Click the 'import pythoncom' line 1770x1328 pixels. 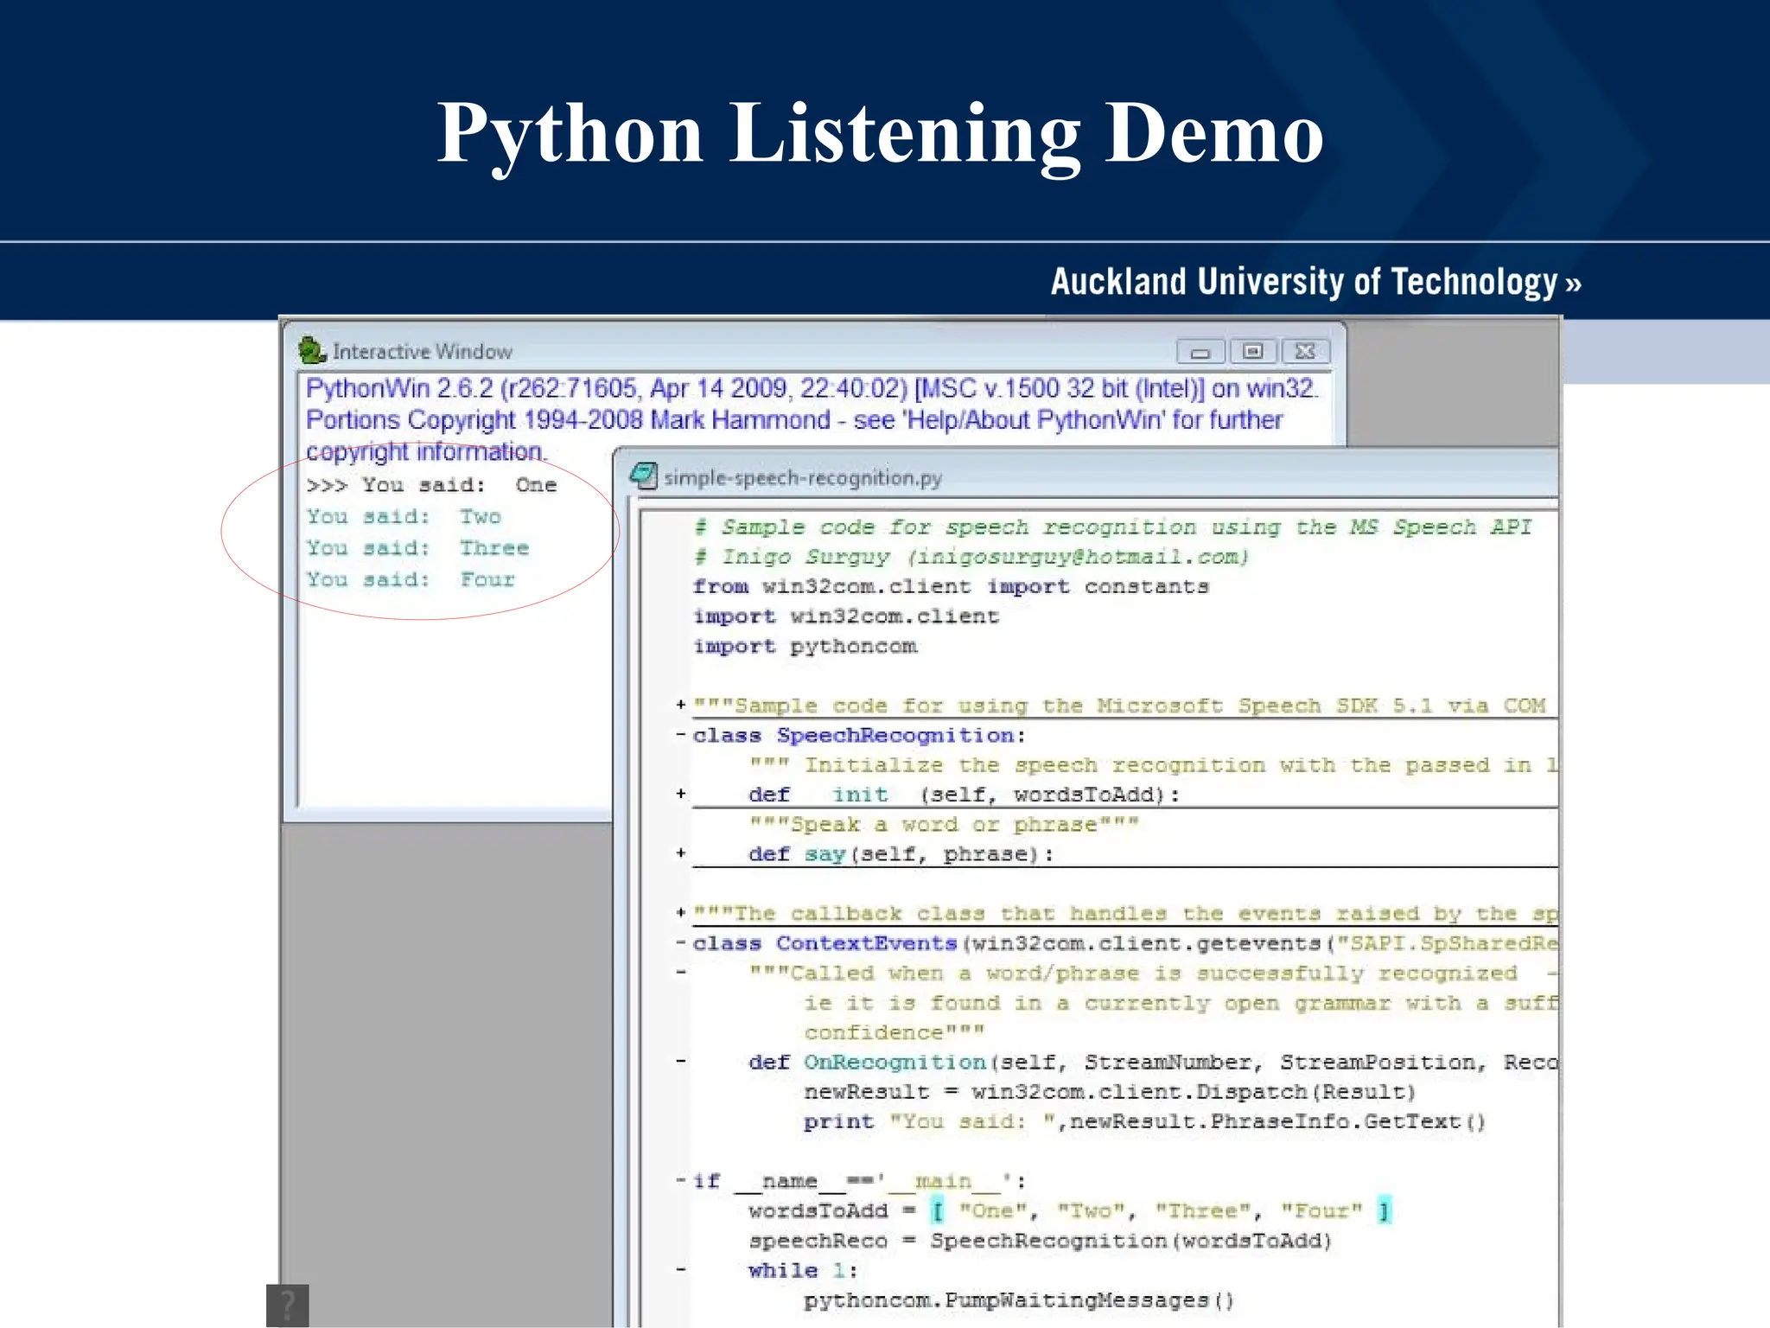(x=805, y=646)
